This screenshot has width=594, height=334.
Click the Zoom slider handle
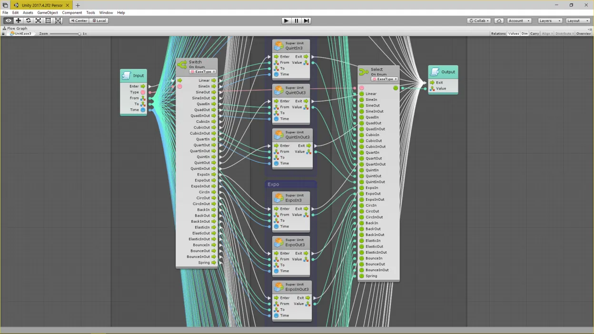coord(79,34)
